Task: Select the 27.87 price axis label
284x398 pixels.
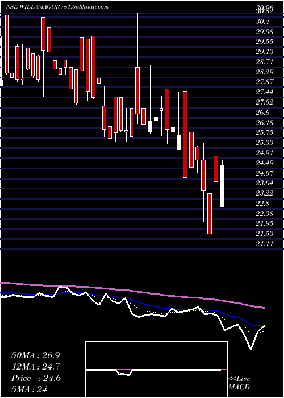Action: (265, 82)
